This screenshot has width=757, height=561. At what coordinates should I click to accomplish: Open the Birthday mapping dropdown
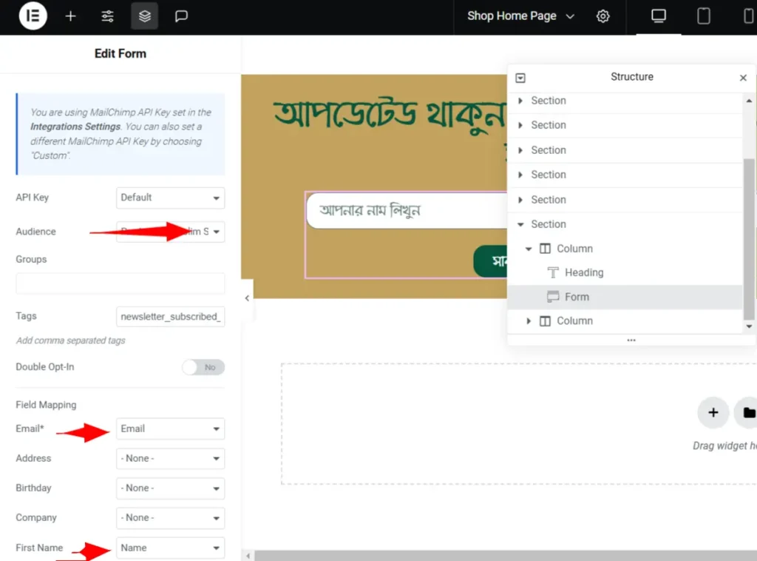coord(171,488)
